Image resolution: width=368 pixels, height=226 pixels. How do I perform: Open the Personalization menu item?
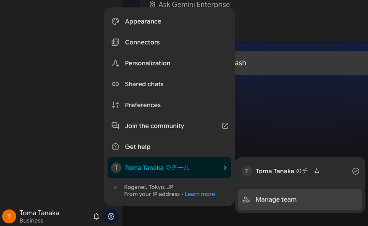click(169, 63)
